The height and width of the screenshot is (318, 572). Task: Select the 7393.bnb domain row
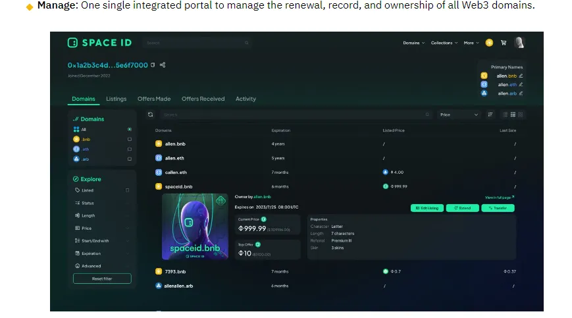(336, 271)
